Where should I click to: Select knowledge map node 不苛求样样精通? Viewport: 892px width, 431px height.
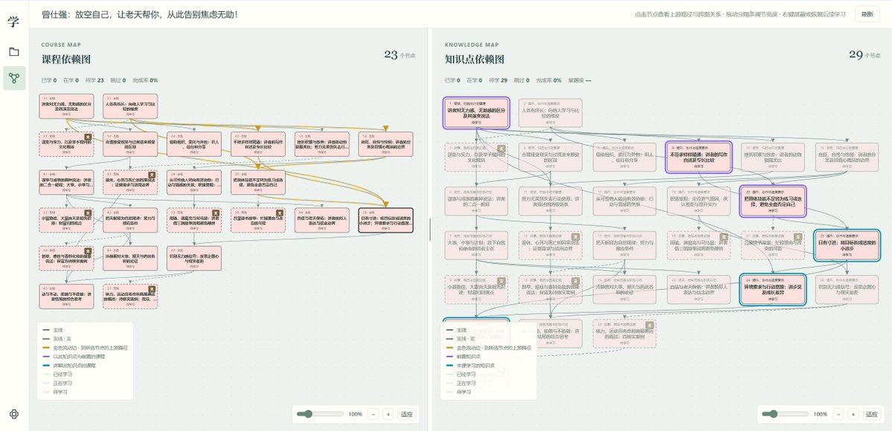tap(699, 157)
